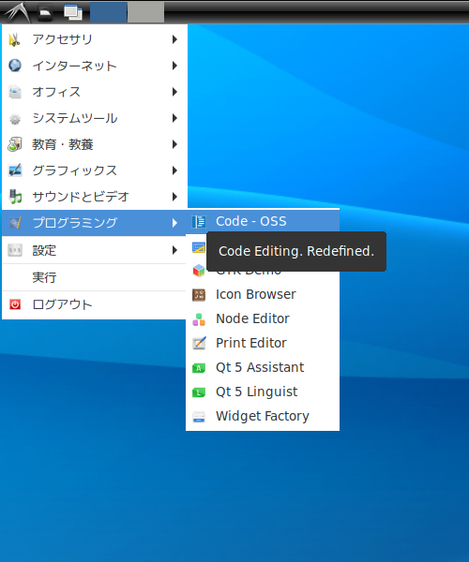Switch to the blue first desktop in pager

[x=109, y=12]
